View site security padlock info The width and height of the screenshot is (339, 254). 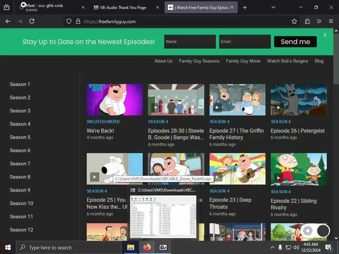tap(78, 21)
